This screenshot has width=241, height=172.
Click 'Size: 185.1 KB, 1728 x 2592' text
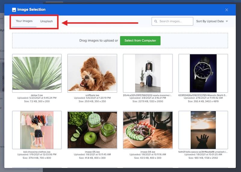(x=203, y=158)
